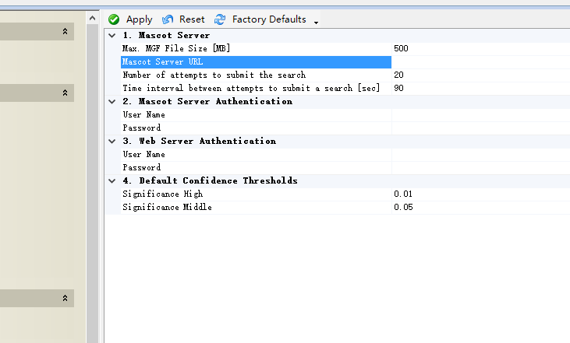
Task: Collapse 2. Mascot Server Authentication section
Action: [x=112, y=102]
